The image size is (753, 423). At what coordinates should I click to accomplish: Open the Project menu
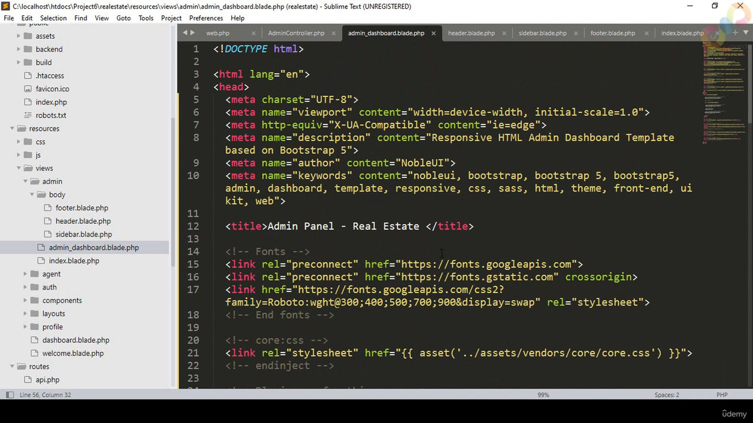coord(171,18)
